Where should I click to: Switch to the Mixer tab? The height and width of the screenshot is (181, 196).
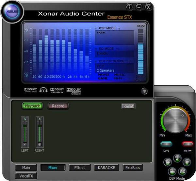click(53, 168)
